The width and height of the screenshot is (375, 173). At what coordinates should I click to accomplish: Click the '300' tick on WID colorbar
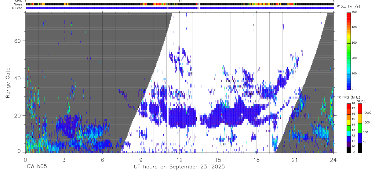click(354, 43)
